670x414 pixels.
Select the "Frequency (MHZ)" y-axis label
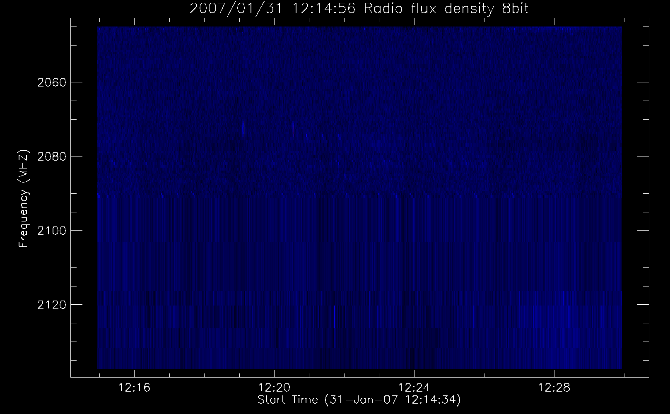[24, 199]
